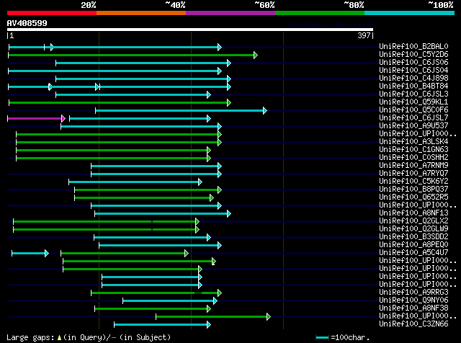Click the green alignment bar in the C5Y2D6 row
Screen dimensions: 461x343
(131, 55)
